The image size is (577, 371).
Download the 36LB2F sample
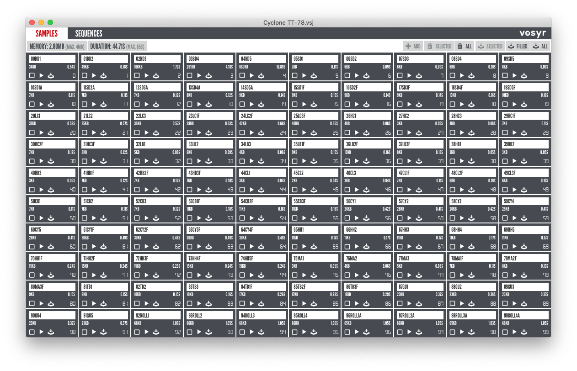(366, 161)
